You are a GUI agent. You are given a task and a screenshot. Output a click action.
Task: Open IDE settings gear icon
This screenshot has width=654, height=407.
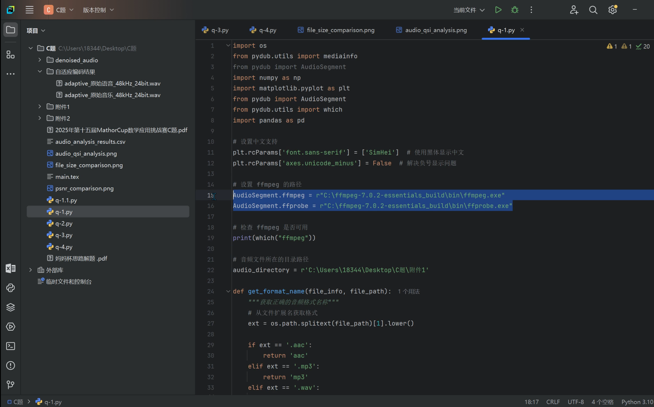(x=612, y=10)
